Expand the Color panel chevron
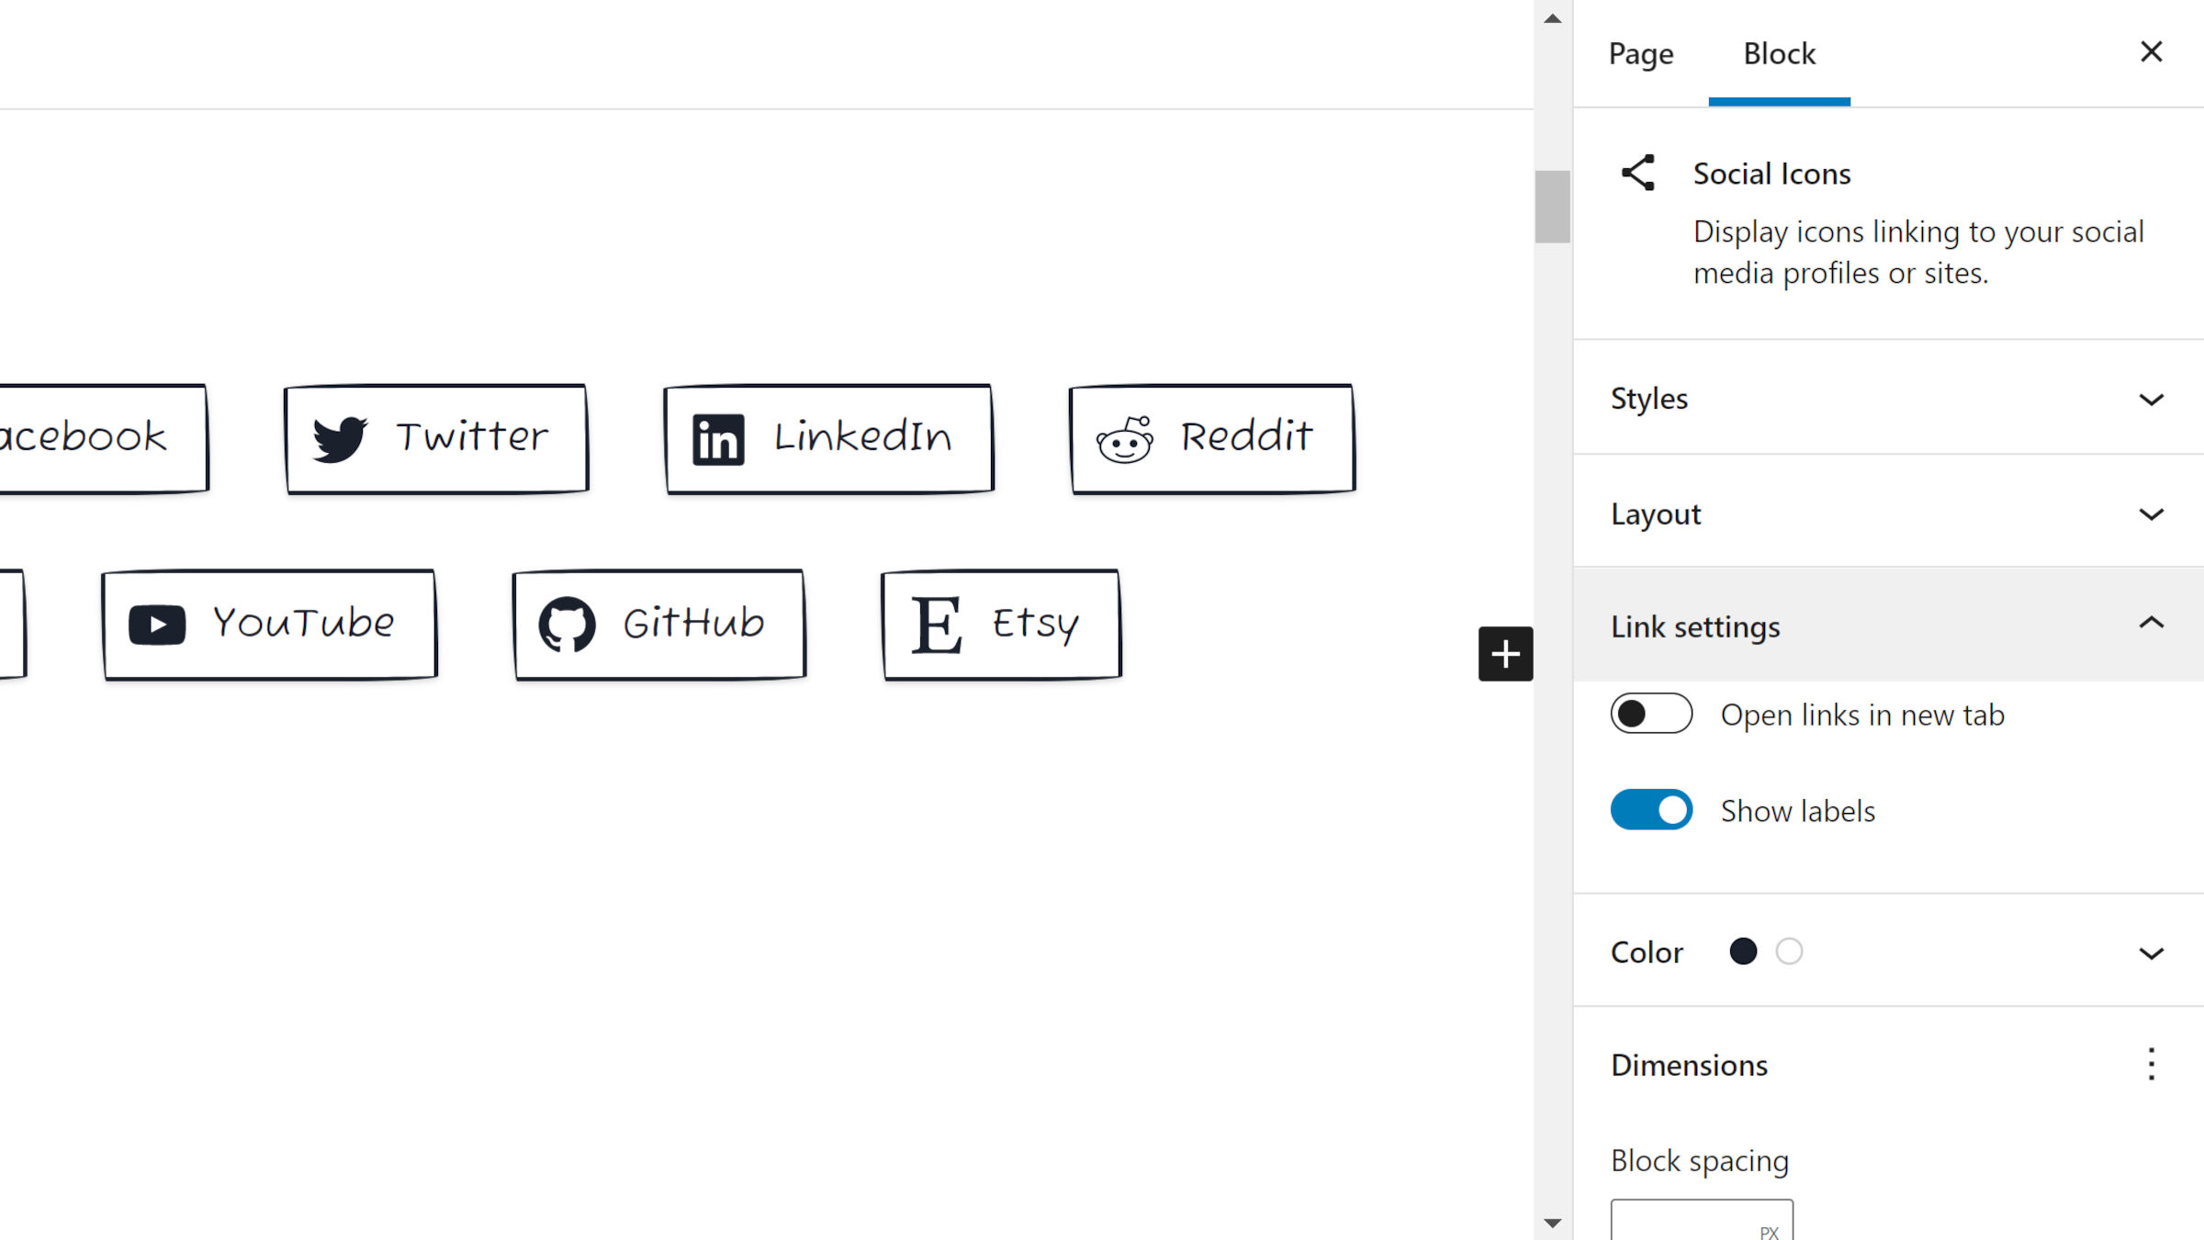Screen dimensions: 2204x1240 pyautogui.click(x=2151, y=953)
